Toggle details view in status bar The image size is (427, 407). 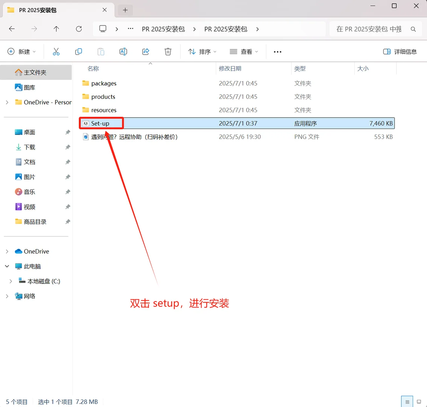(x=407, y=402)
